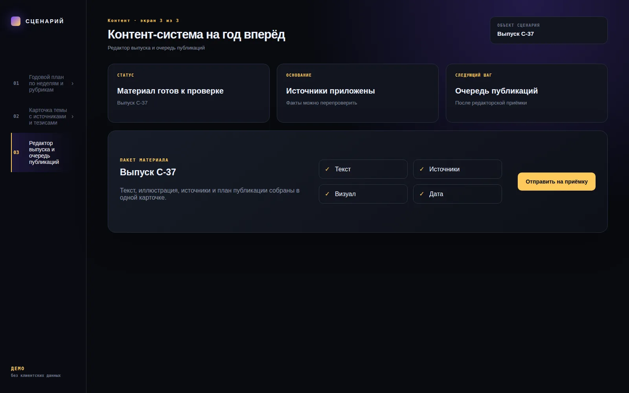Toggle the Визуал checklist item
The width and height of the screenshot is (629, 393).
[x=363, y=194]
